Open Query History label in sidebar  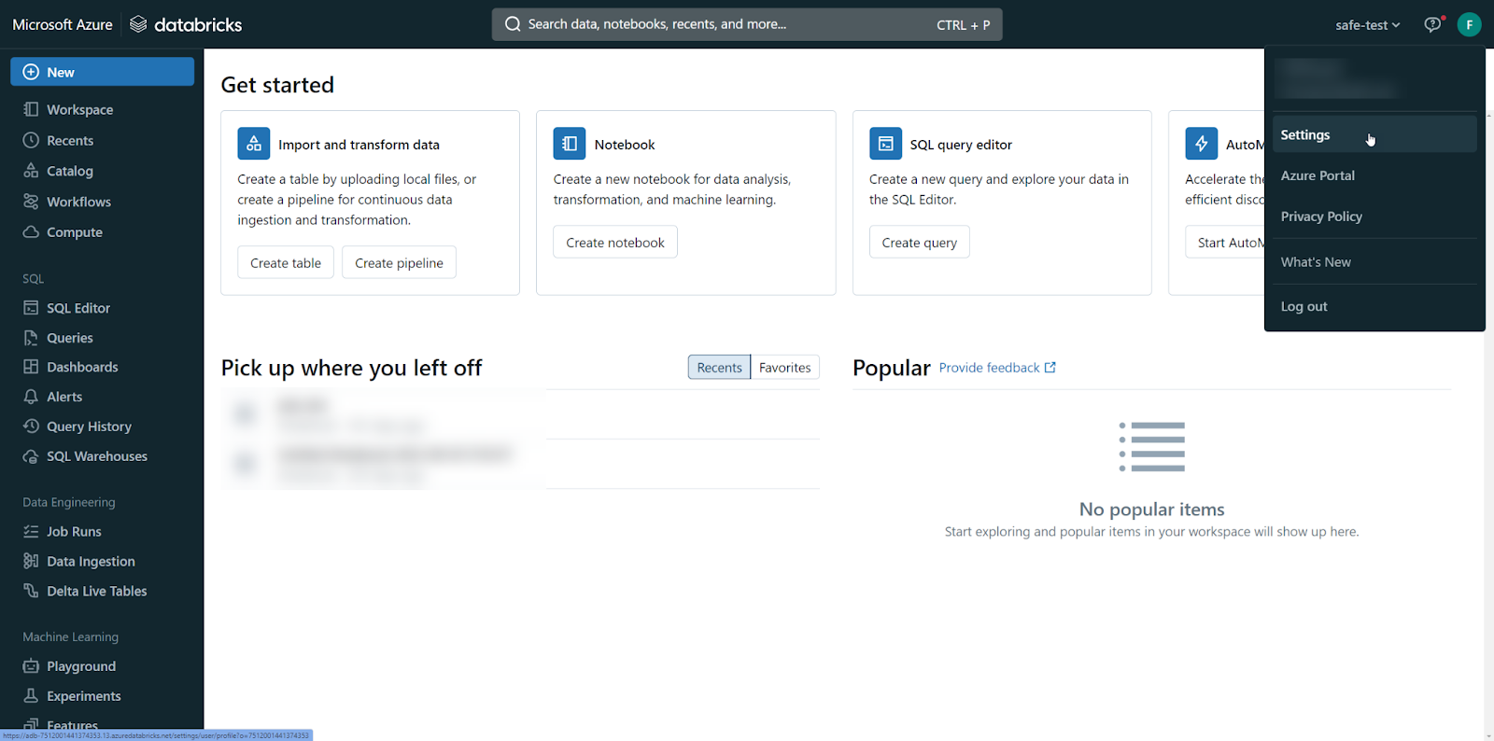[x=90, y=426]
